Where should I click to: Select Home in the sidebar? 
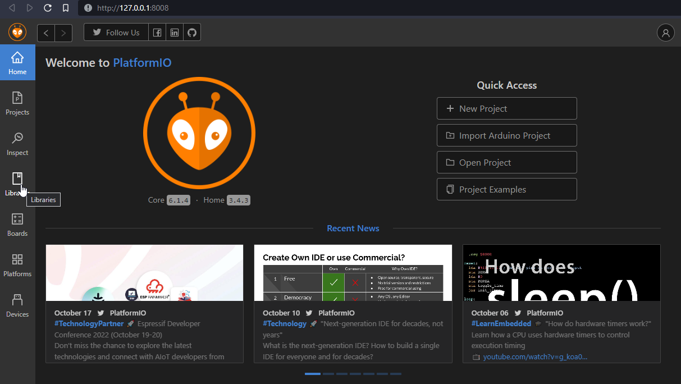click(x=17, y=62)
